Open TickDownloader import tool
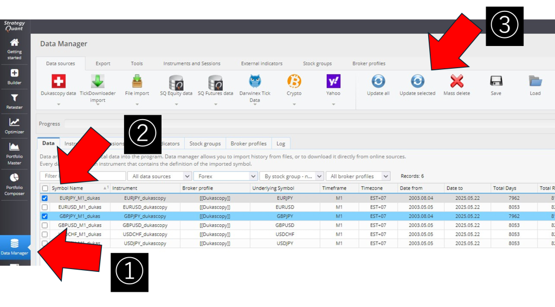This screenshot has height=307, width=555. coord(98,82)
